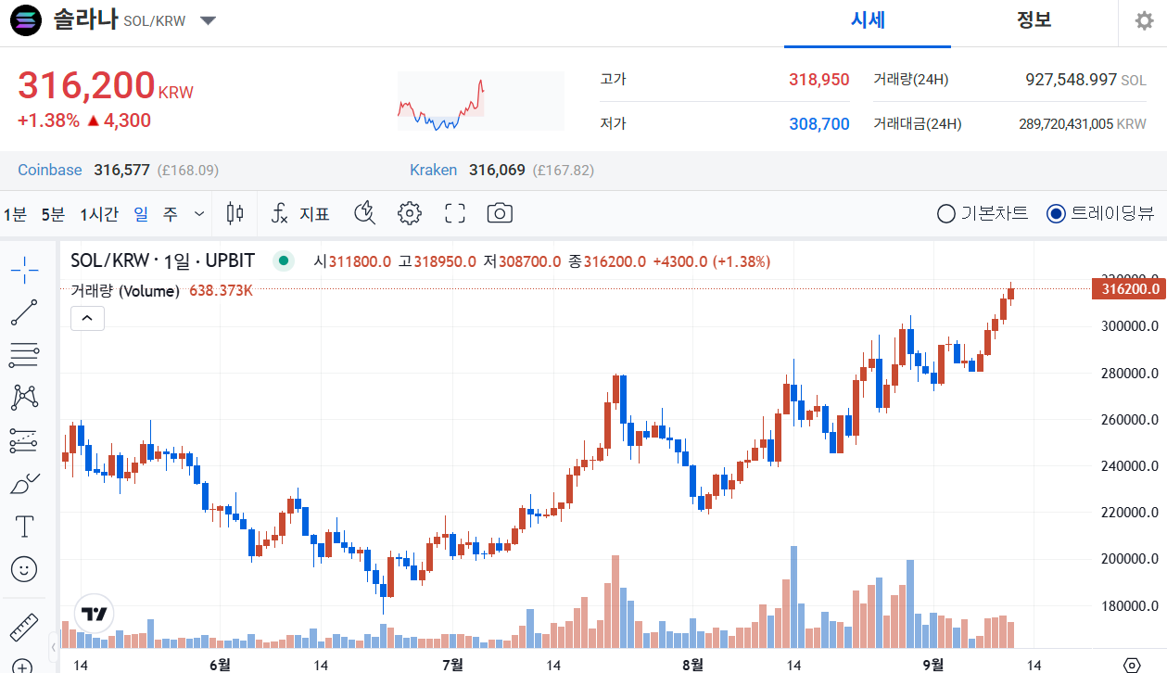Image resolution: width=1167 pixels, height=673 pixels.
Task: Select the XABCD pattern tool
Action: 25,397
